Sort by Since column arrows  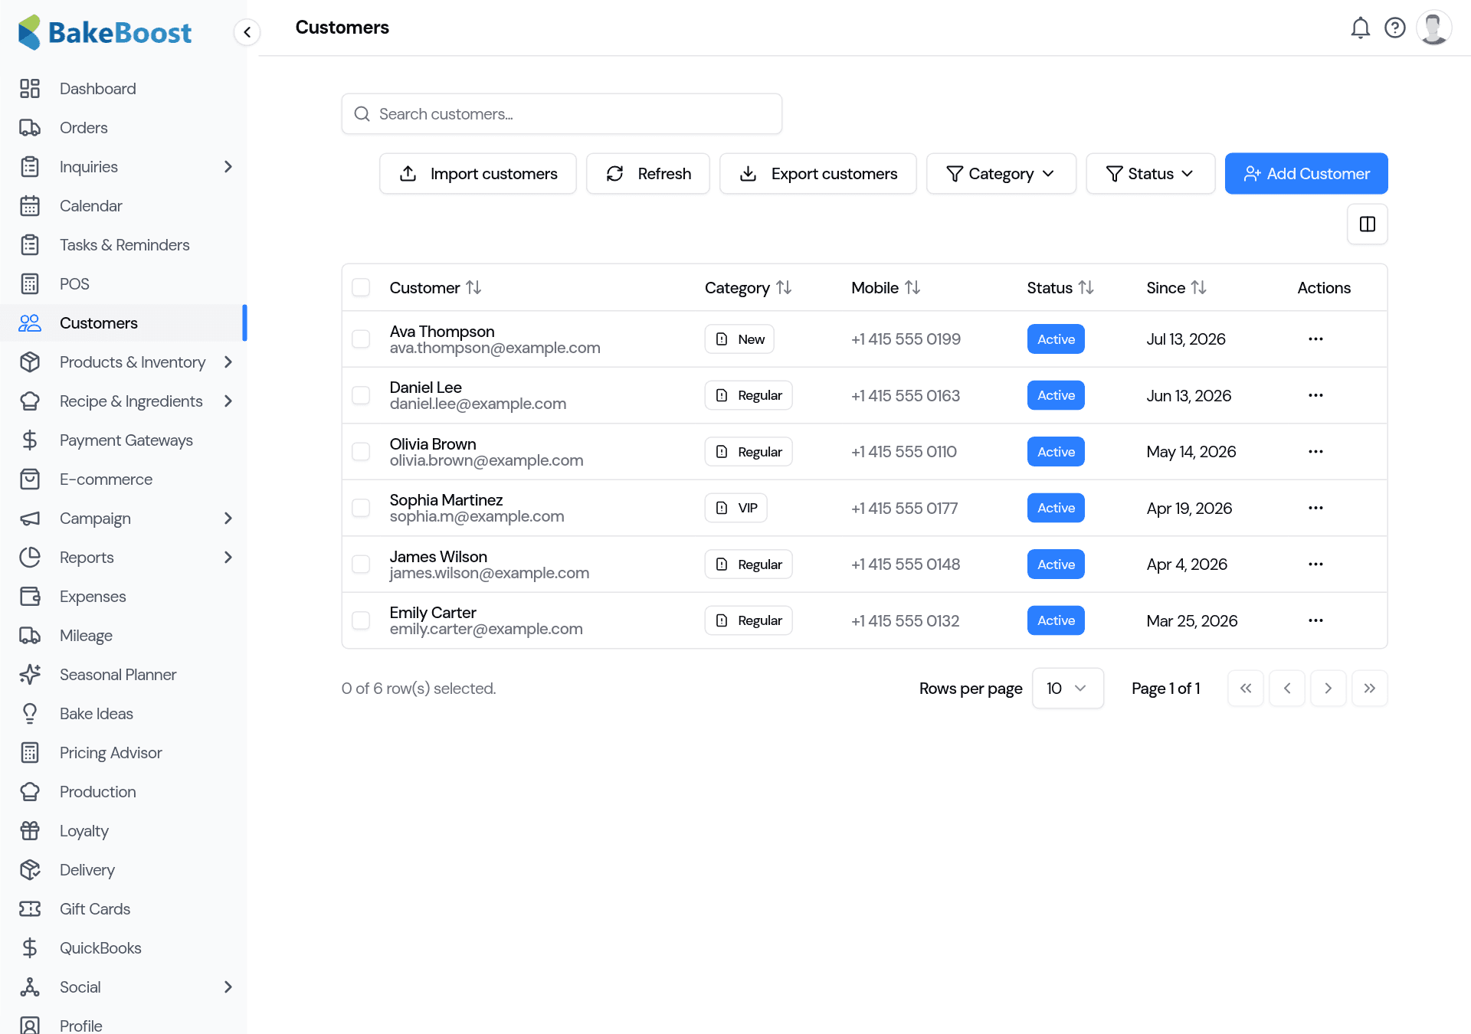pos(1198,288)
